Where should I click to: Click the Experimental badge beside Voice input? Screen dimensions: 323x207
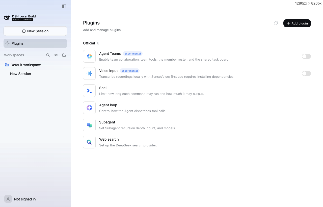[130, 71]
